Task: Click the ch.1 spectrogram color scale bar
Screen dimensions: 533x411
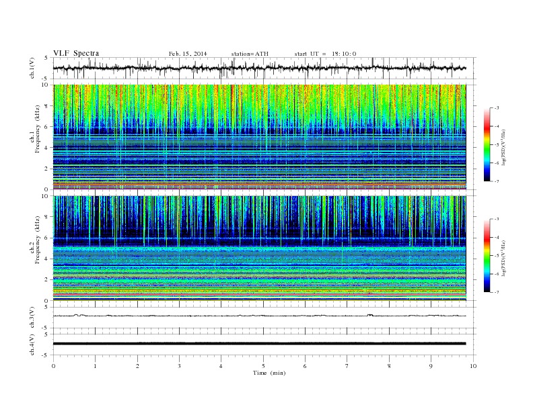Action: point(487,144)
